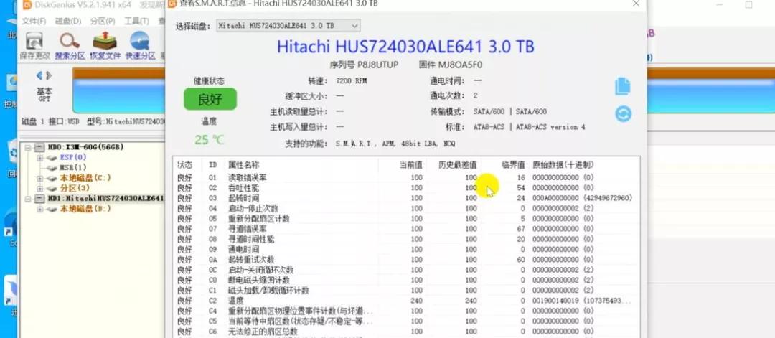The image size is (775, 338).
Task: Click the DiskGenius app logo in title bar
Action: click(x=27, y=6)
